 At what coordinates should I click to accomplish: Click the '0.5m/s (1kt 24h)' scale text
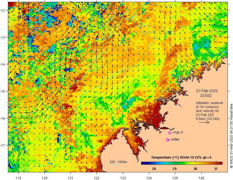pyautogui.click(x=208, y=119)
